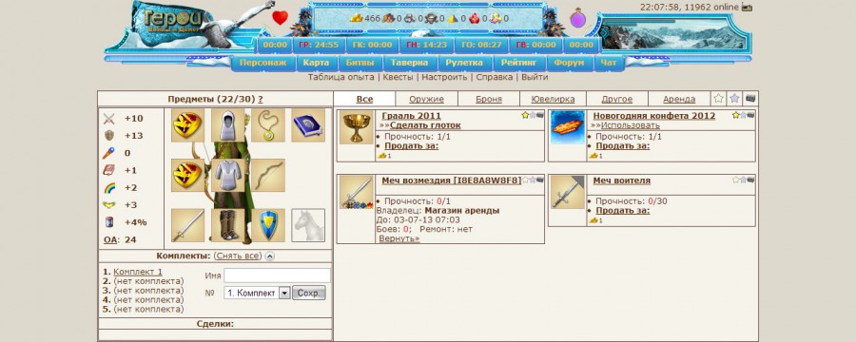Viewport: 856px width, 342px height.
Task: Click the equipped hood helmet slot
Action: tap(228, 124)
